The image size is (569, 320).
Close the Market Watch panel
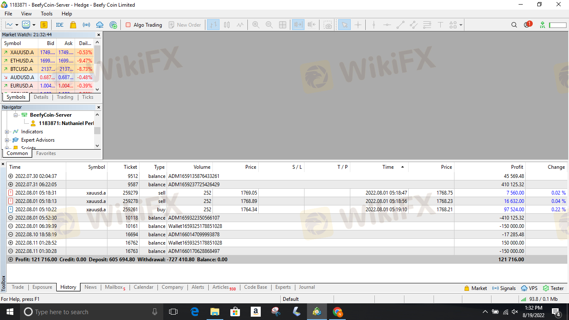click(99, 35)
